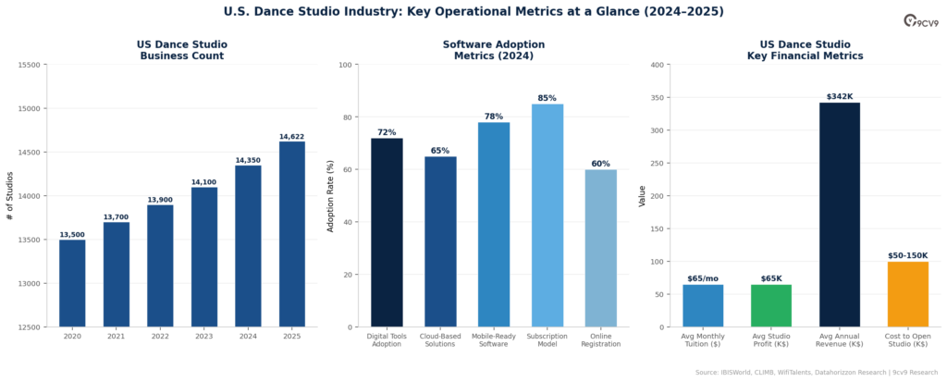The height and width of the screenshot is (382, 947).
Task: Click the $65K value label
Action: coord(771,279)
